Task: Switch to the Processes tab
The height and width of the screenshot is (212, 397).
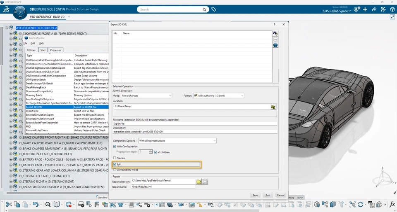Action: (x=55, y=50)
